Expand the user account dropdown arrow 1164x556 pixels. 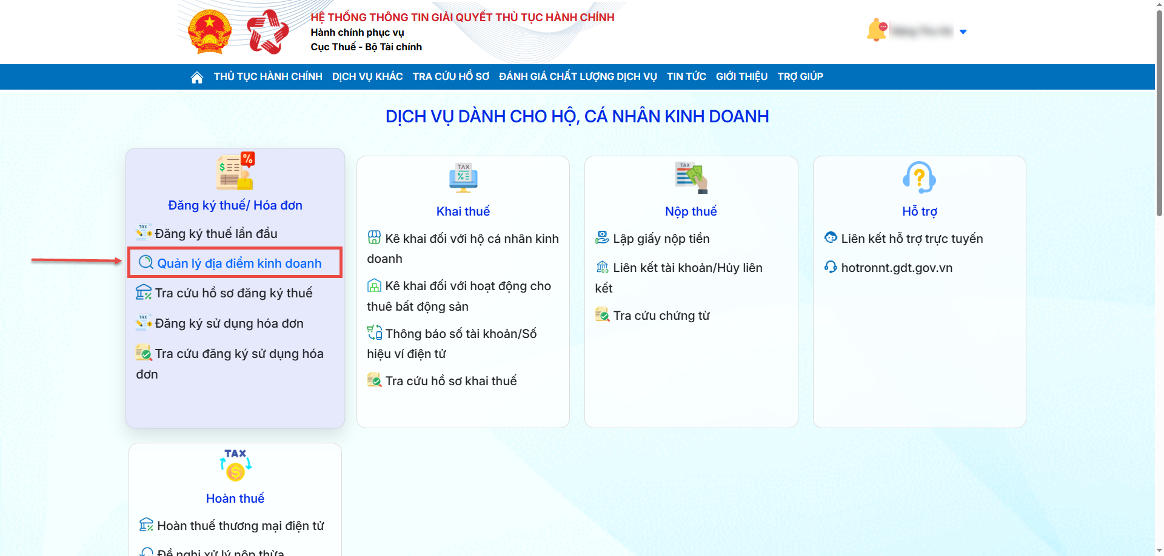pos(963,31)
